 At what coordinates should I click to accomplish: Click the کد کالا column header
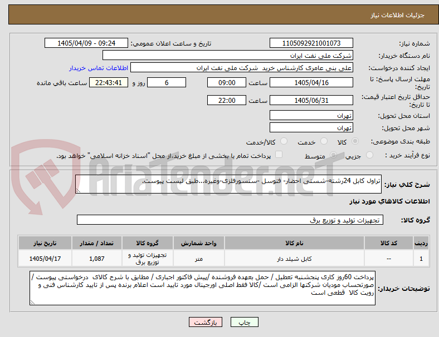pyautogui.click(x=389, y=243)
